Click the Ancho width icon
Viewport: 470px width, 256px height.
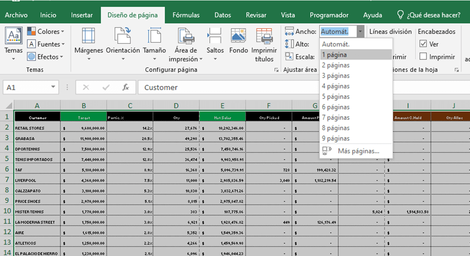click(x=289, y=31)
